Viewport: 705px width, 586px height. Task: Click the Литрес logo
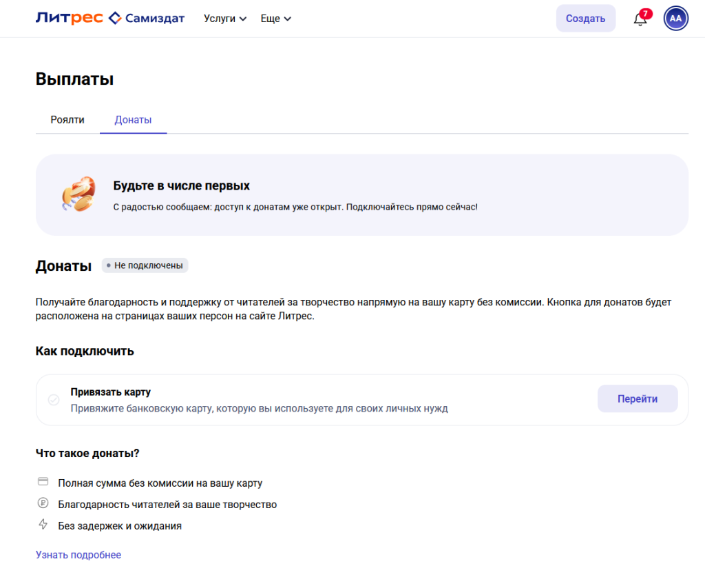(x=69, y=19)
